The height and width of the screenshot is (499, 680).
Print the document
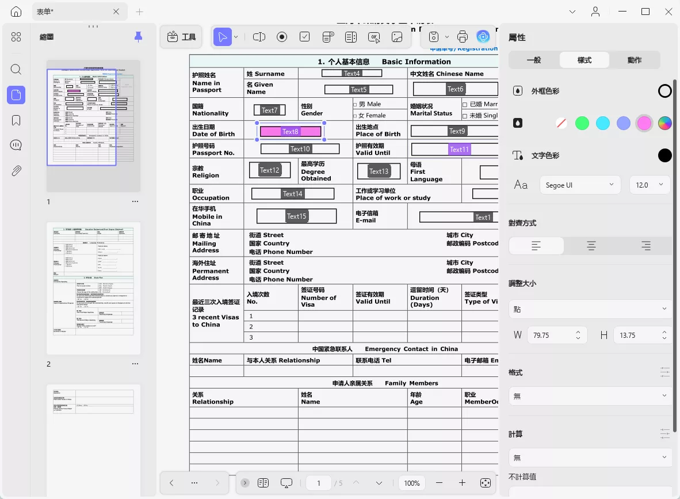[x=463, y=37]
